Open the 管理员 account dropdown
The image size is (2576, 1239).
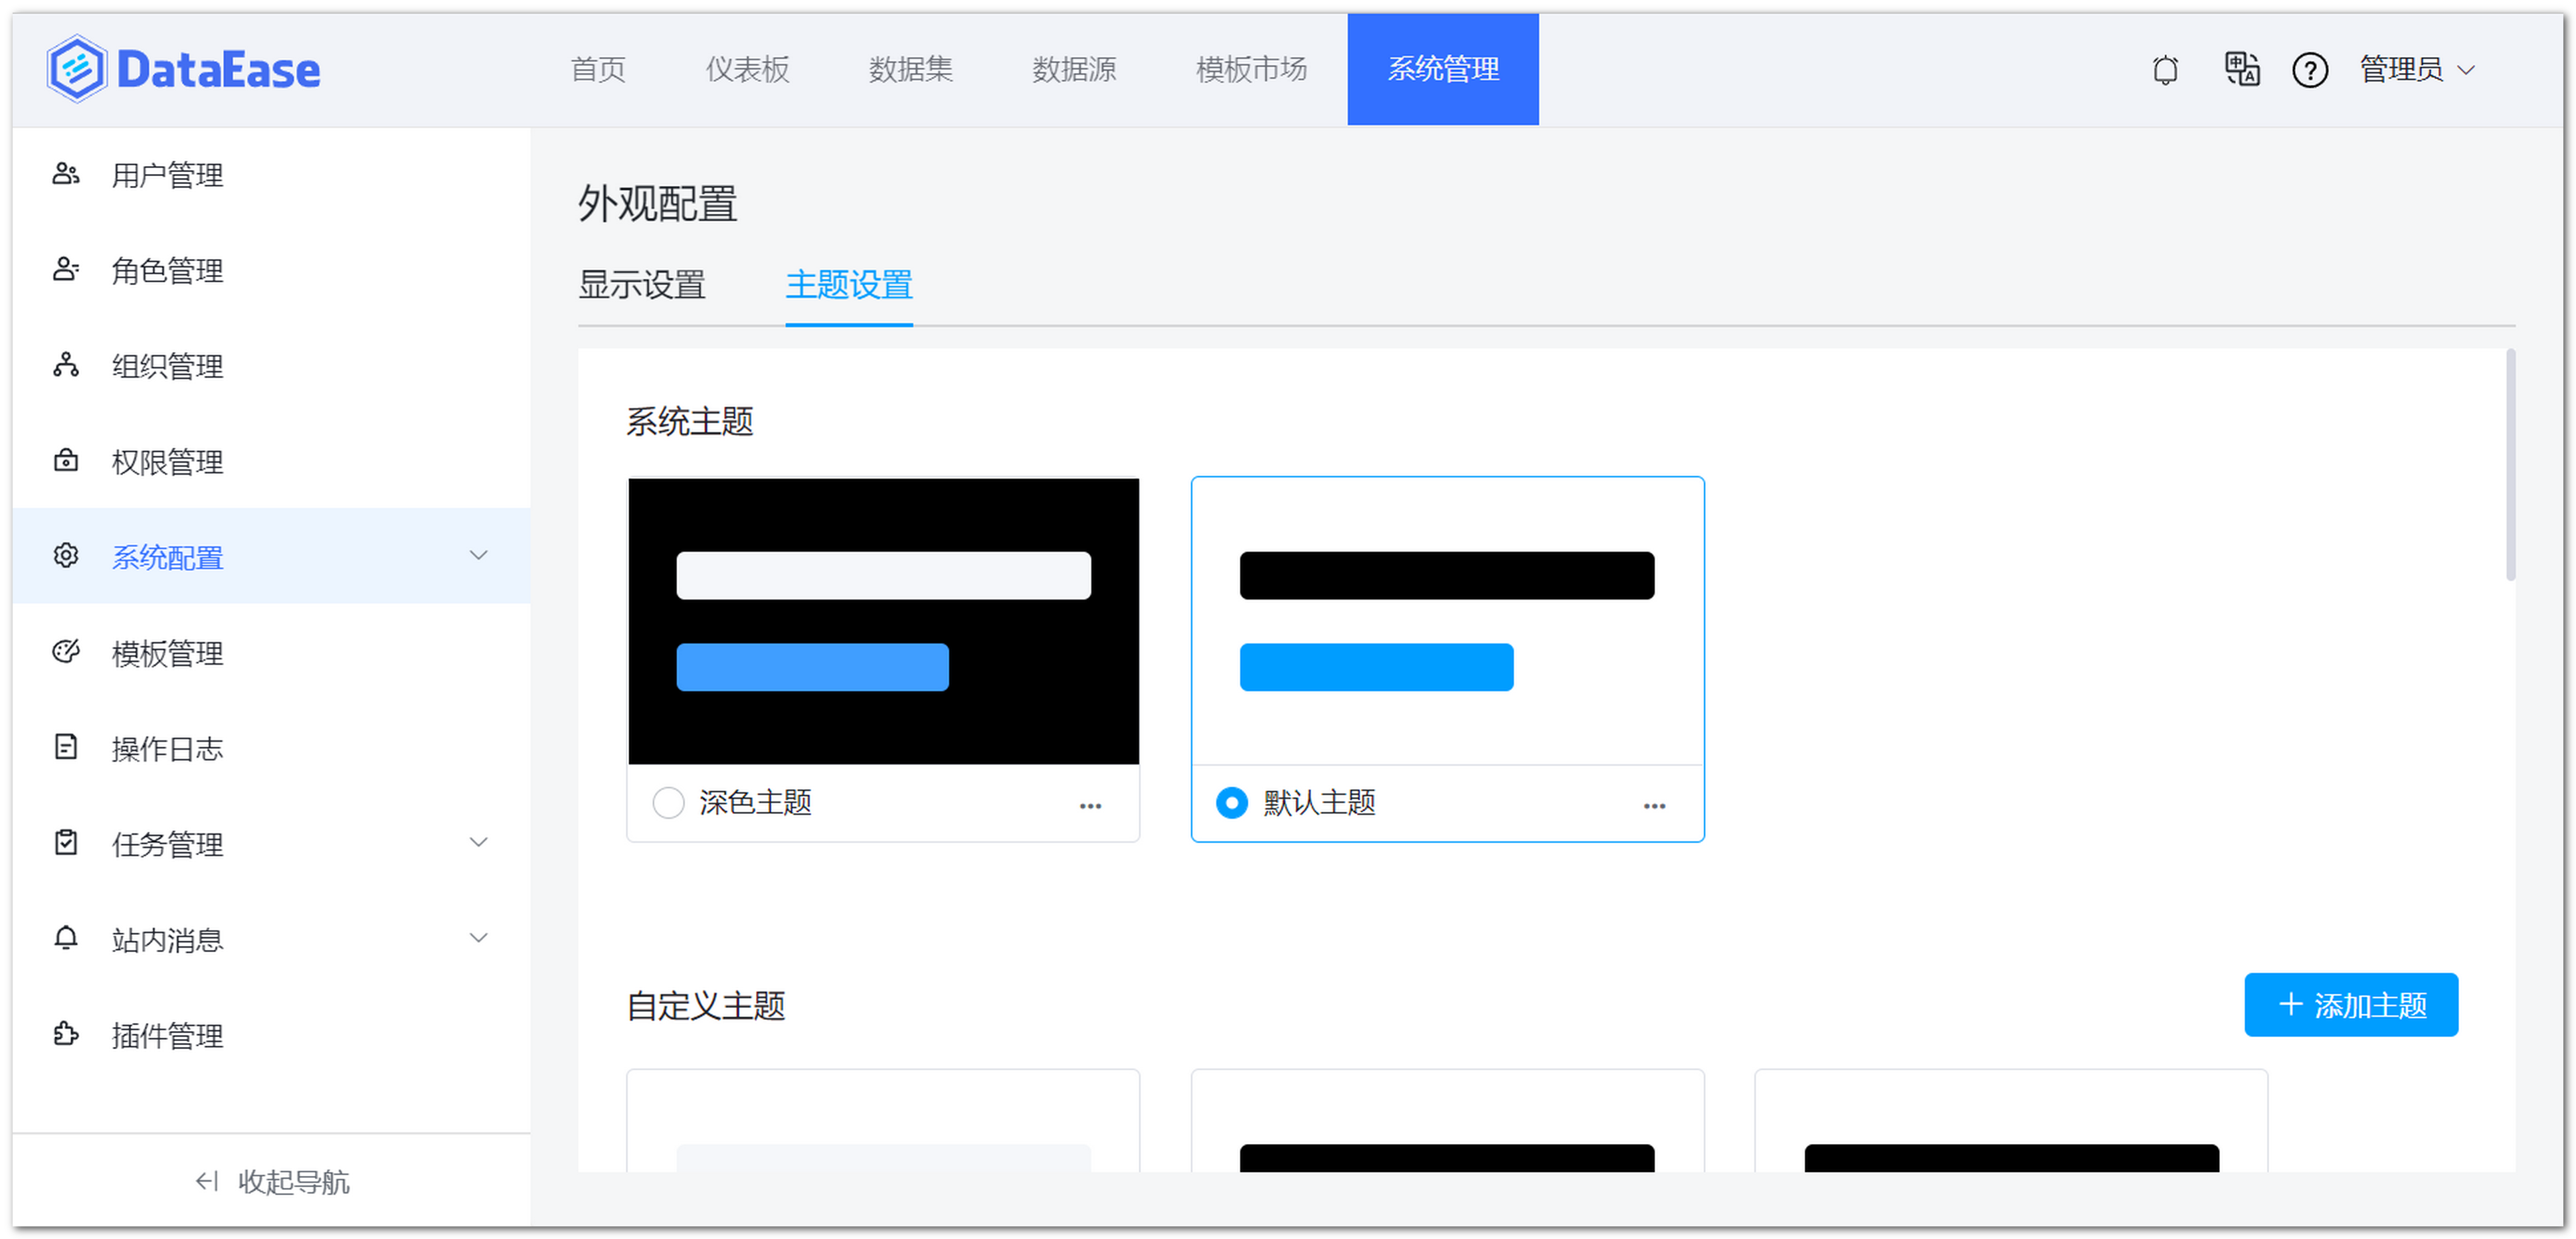click(x=2417, y=70)
